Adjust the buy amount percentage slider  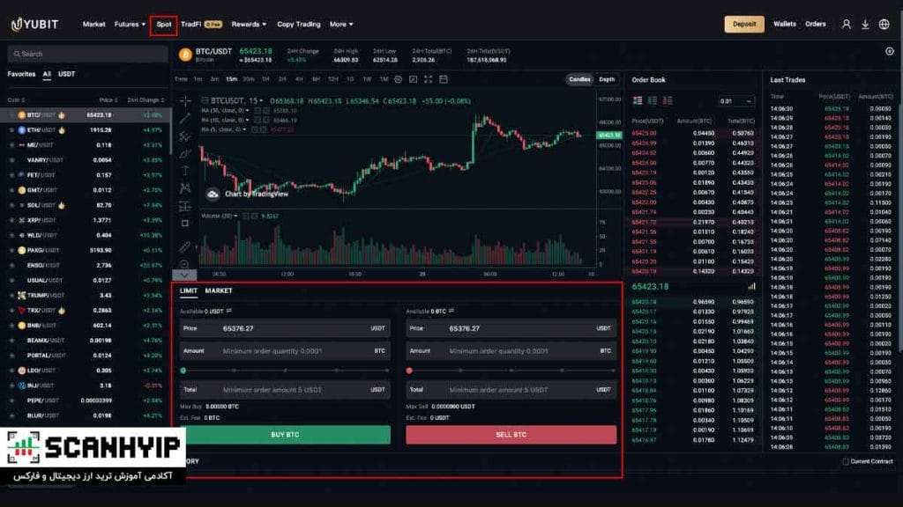point(285,371)
